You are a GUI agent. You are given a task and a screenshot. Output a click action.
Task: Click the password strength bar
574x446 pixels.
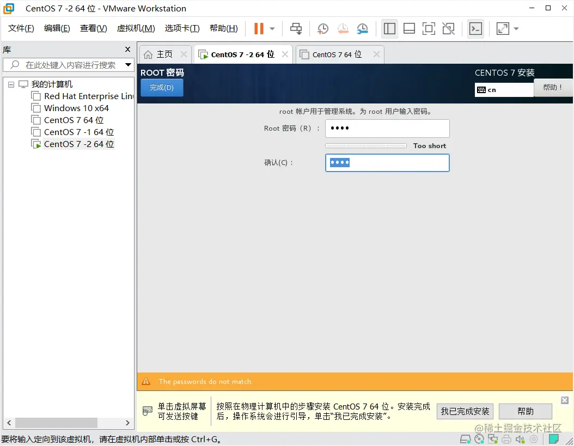[366, 146]
